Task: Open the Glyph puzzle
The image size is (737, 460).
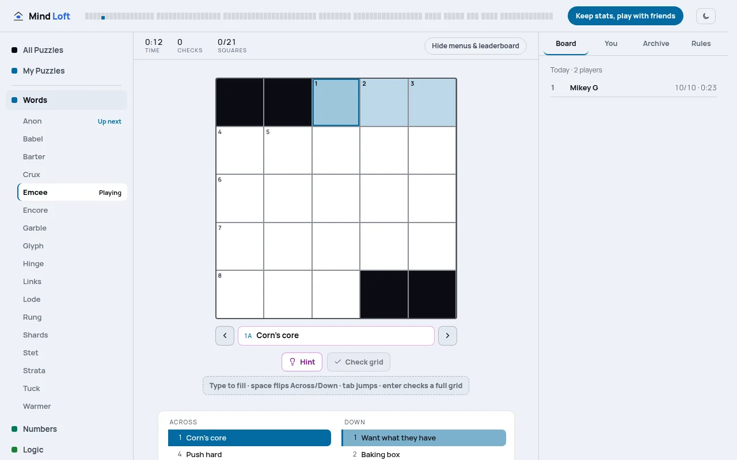Action: [x=72, y=246]
